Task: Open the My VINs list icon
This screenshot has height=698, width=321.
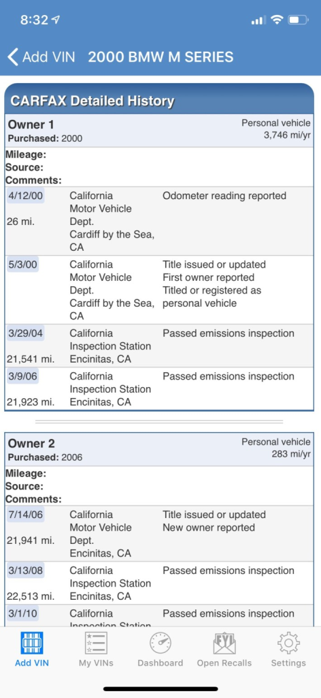Action: coord(96,643)
